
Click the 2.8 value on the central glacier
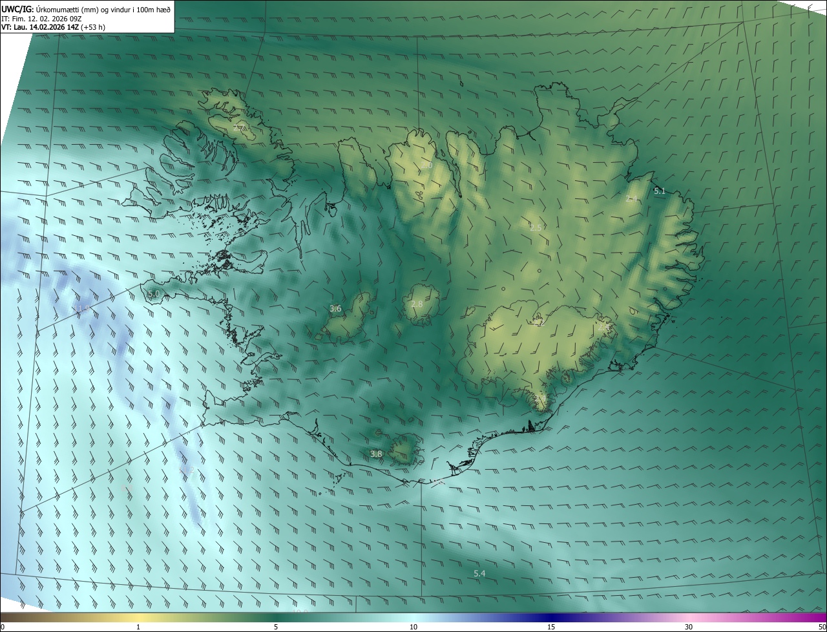click(417, 304)
